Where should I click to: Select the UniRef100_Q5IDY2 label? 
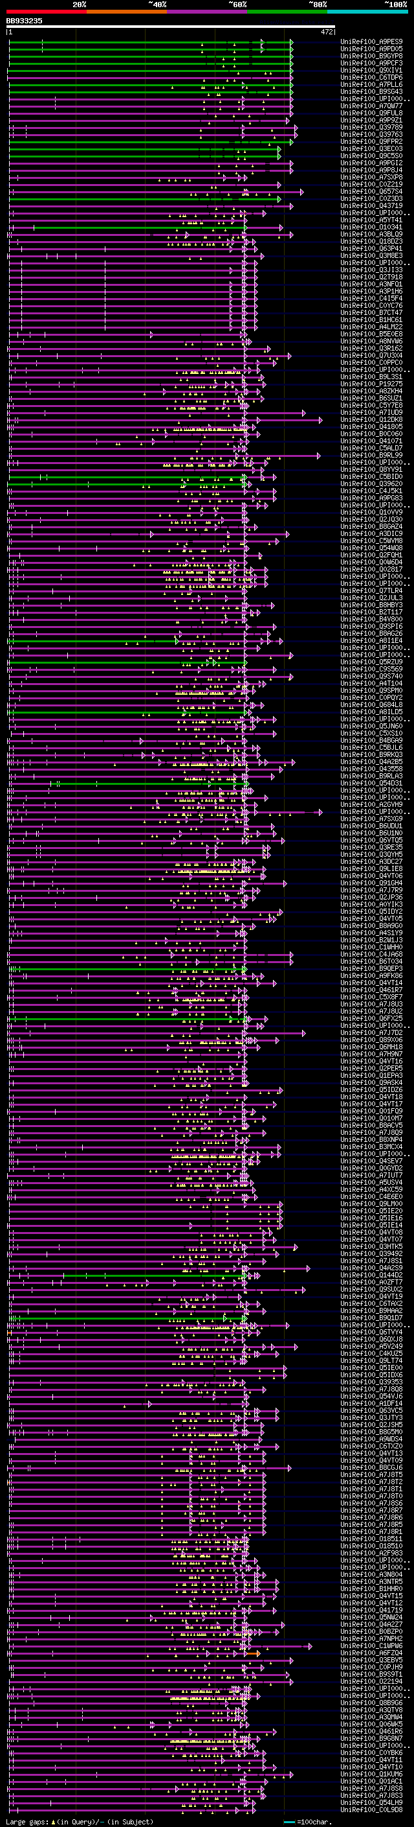pos(371,911)
